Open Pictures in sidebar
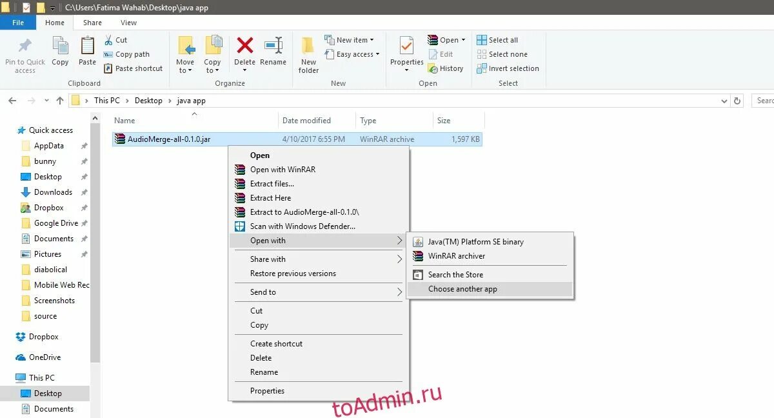The image size is (774, 418). click(48, 254)
